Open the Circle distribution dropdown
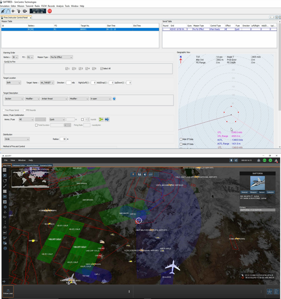Screen dimensions: 281x299 click(17, 139)
